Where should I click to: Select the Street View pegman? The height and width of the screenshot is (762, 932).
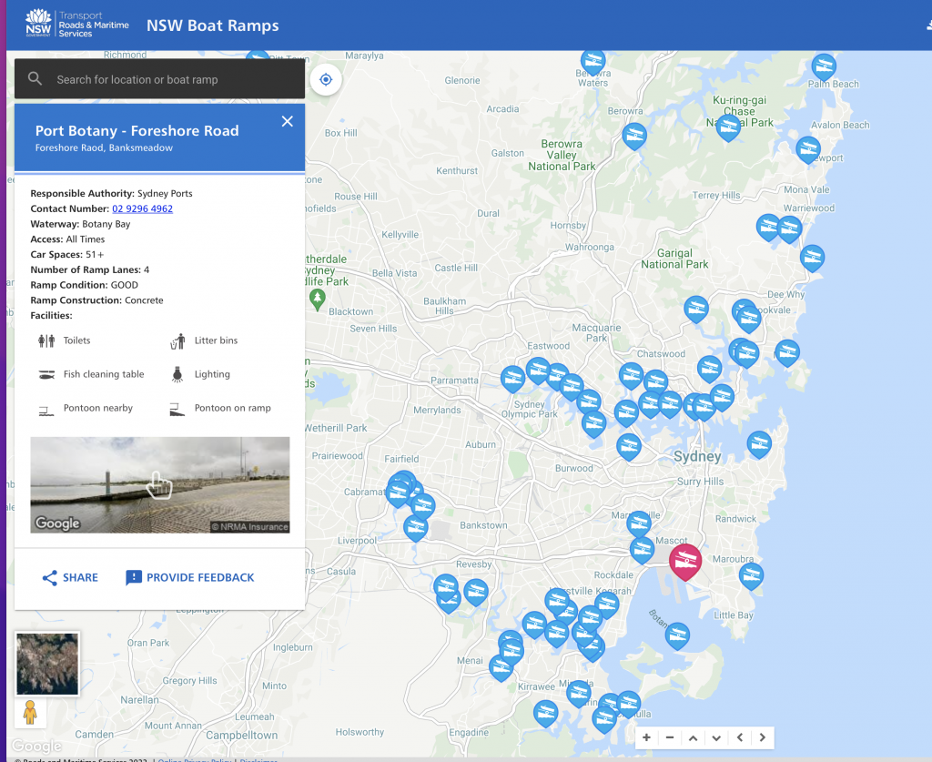pos(30,712)
